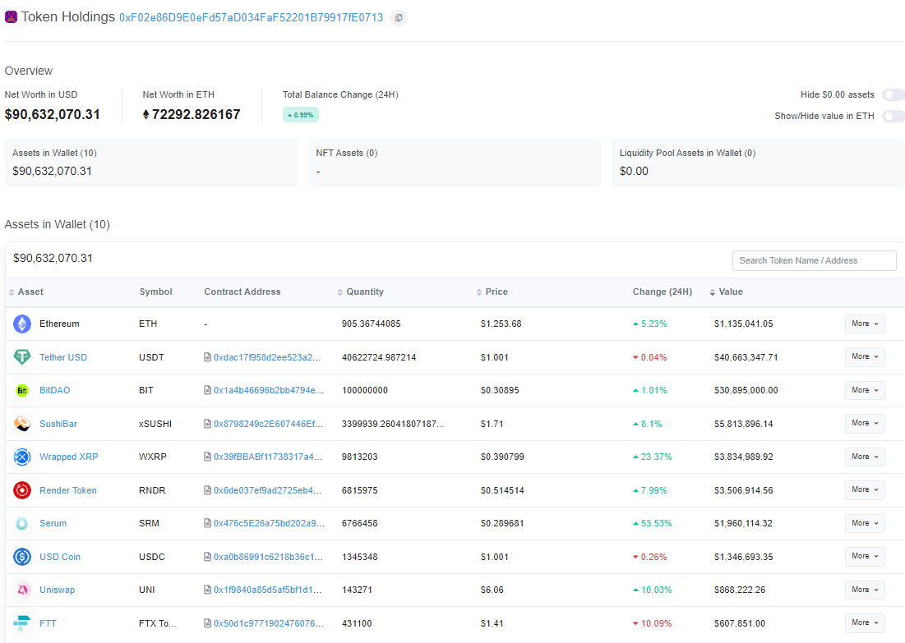Click the USD Coin token logo
Screen dimensions: 905x643
[22, 557]
